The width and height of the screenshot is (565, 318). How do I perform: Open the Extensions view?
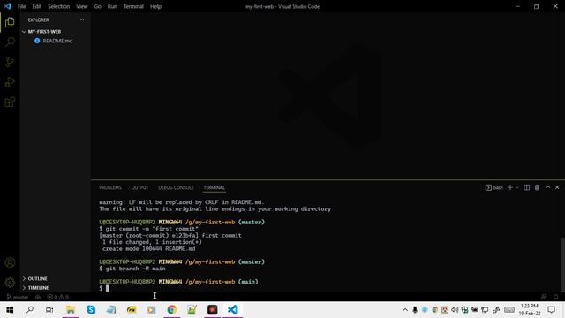(10, 102)
